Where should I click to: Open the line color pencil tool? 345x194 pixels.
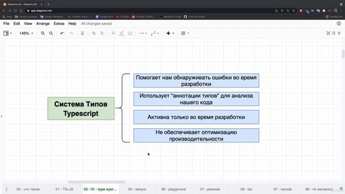pos(121,33)
